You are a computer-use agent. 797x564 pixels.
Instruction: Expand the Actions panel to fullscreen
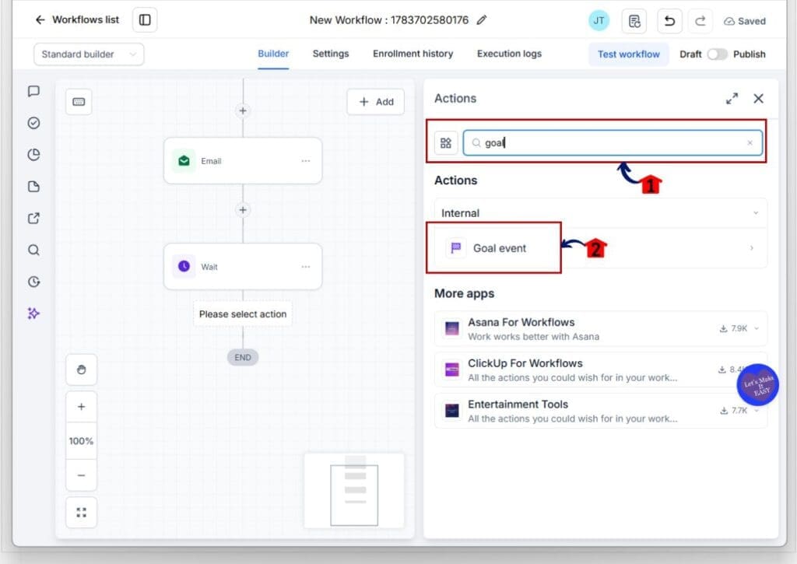(x=732, y=99)
